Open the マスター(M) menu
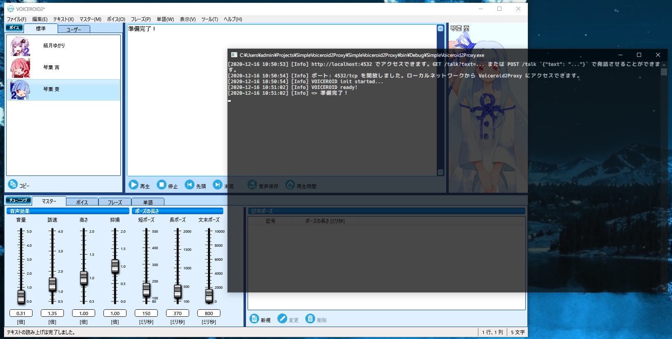 click(90, 19)
